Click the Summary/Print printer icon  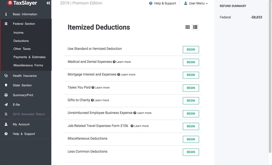click(6, 95)
